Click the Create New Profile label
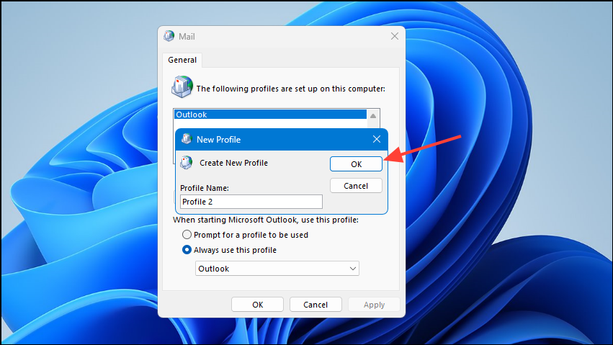This screenshot has width=613, height=345. (234, 163)
